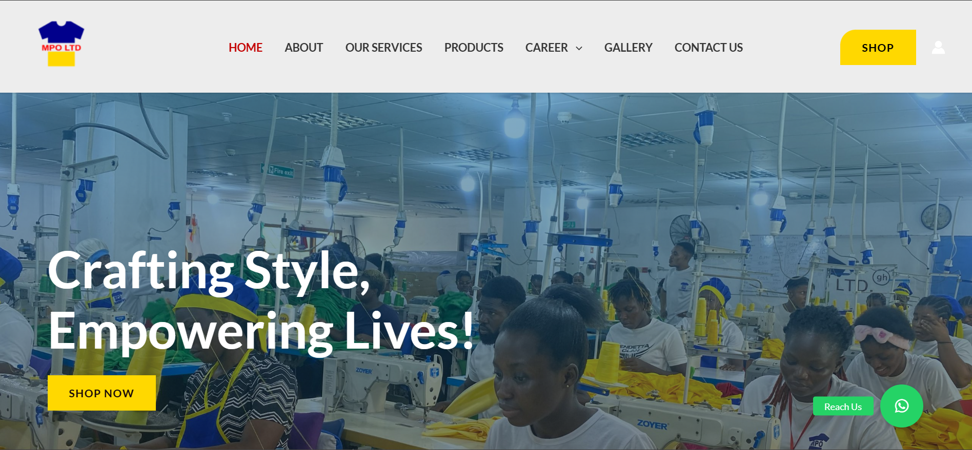Expand the CAREER dropdown chevron
This screenshot has width=972, height=450.
pos(579,48)
